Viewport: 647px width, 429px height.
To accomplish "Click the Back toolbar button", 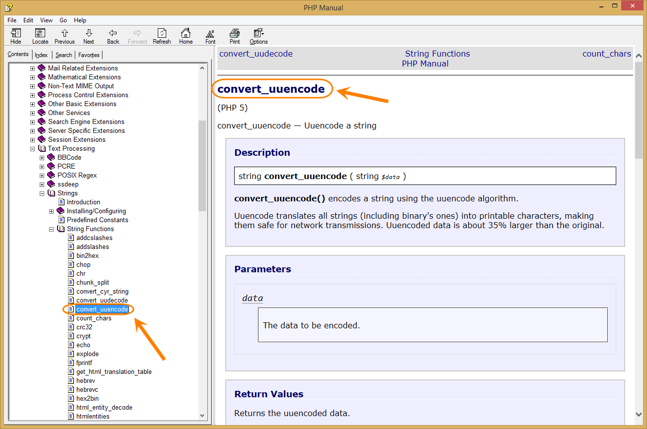I will tap(113, 36).
